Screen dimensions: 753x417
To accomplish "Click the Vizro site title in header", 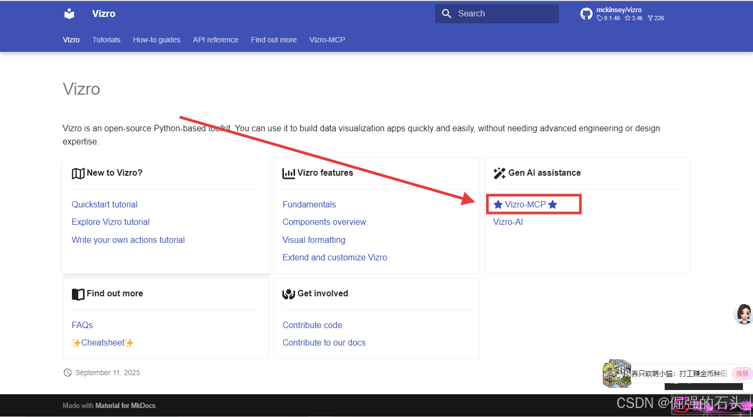I will [104, 14].
